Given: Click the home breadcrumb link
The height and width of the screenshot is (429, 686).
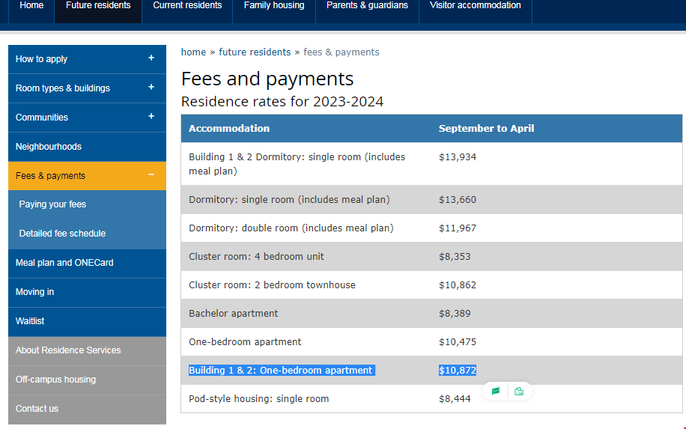Looking at the screenshot, I should point(193,52).
